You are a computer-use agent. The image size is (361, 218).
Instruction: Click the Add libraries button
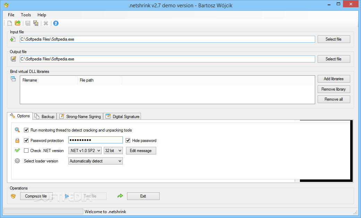[334, 79]
